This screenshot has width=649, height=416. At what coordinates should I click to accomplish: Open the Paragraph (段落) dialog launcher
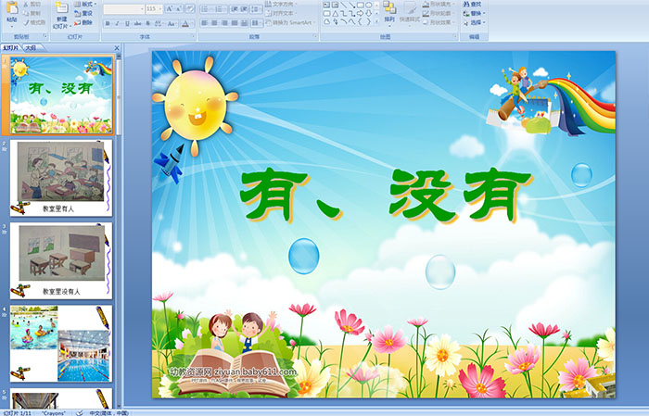(x=315, y=37)
